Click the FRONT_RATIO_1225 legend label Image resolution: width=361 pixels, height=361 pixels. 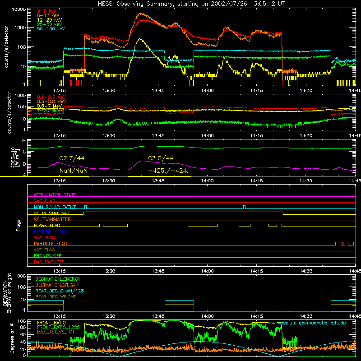(x=58, y=327)
